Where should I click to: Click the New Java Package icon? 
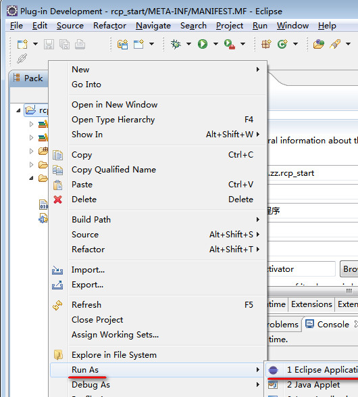(x=266, y=44)
